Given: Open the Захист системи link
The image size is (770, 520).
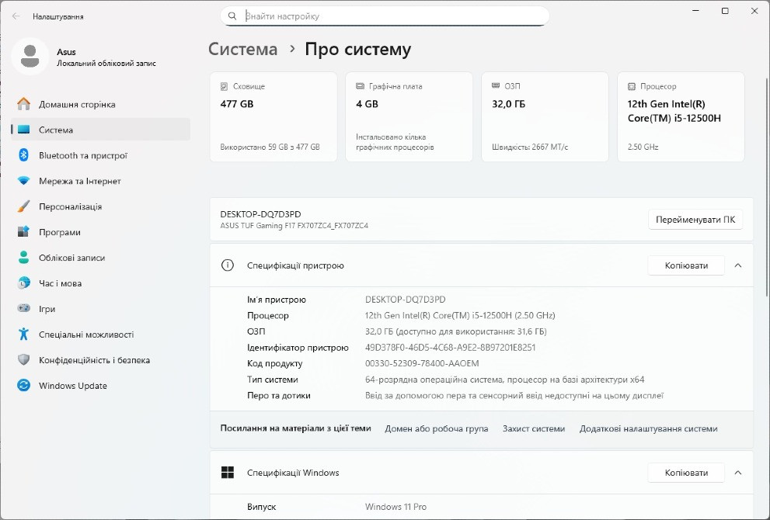Looking at the screenshot, I should tap(534, 428).
